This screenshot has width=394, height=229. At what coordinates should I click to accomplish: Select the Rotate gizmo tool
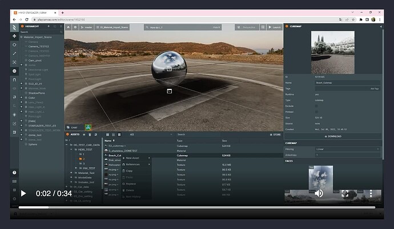[x=14, y=44]
